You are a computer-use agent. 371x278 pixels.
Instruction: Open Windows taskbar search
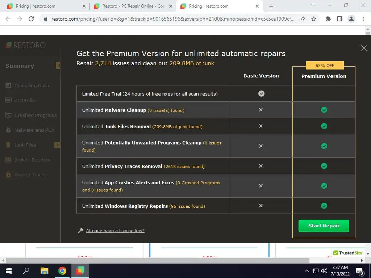(x=26, y=271)
